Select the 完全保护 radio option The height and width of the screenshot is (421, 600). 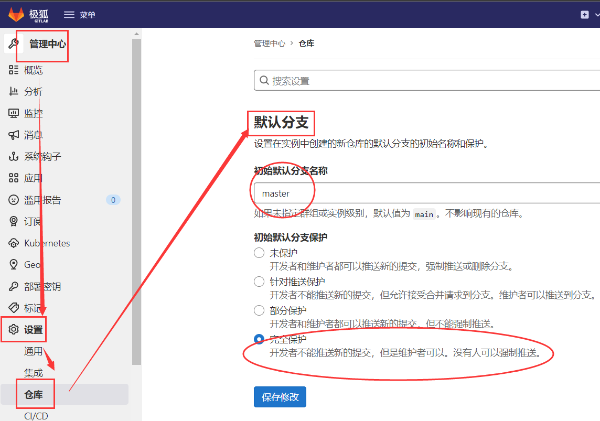[x=259, y=339]
